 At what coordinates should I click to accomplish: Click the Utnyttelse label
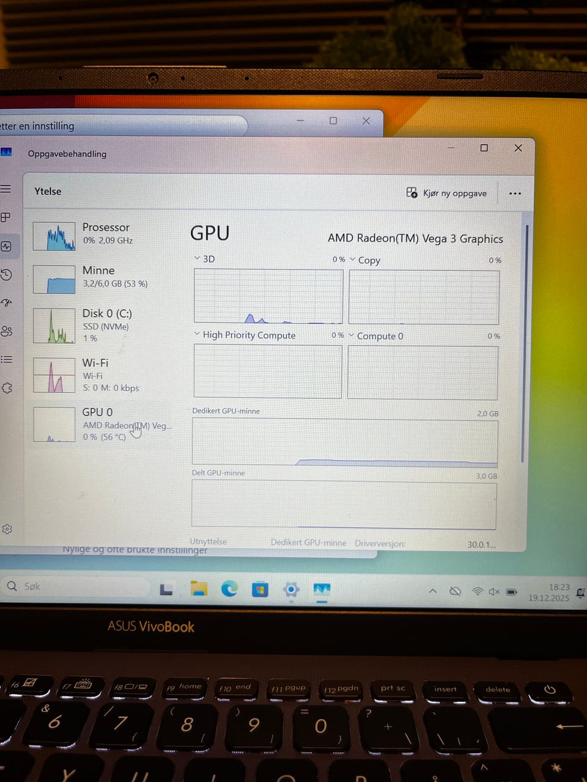pyautogui.click(x=208, y=541)
